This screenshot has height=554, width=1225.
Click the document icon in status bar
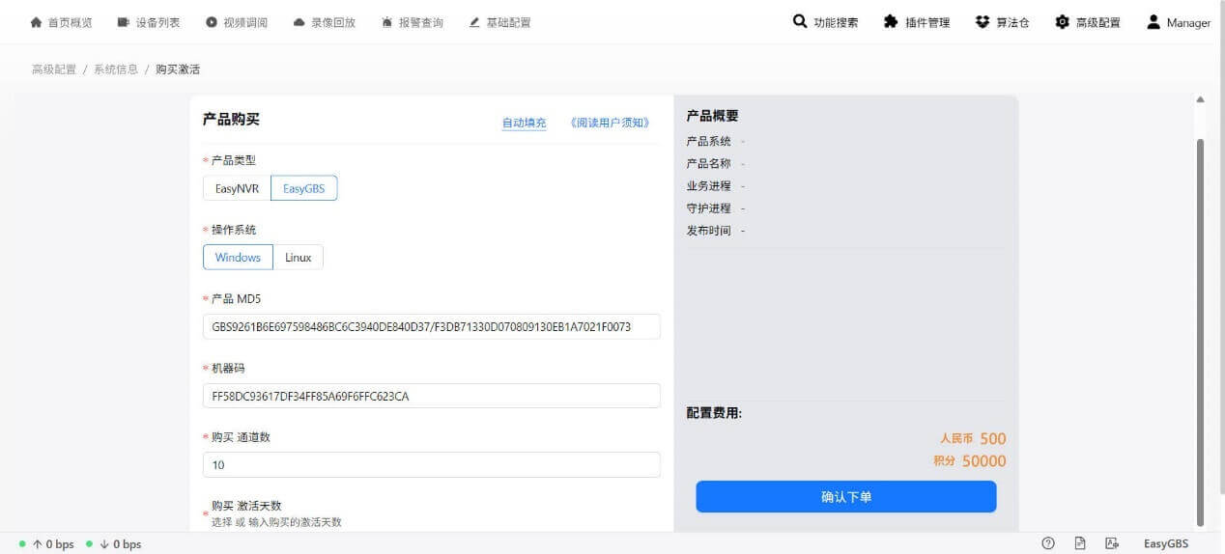click(1080, 543)
